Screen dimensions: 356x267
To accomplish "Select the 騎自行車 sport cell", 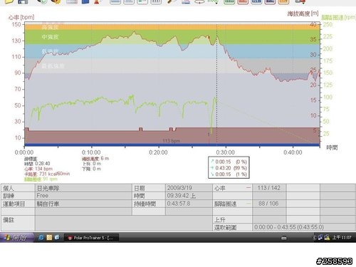I will tap(83, 204).
